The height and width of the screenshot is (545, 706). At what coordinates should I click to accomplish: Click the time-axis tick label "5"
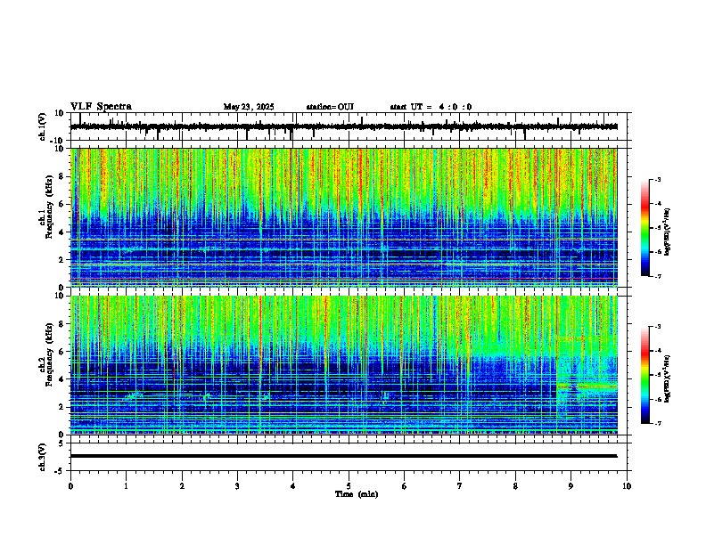tap(349, 486)
